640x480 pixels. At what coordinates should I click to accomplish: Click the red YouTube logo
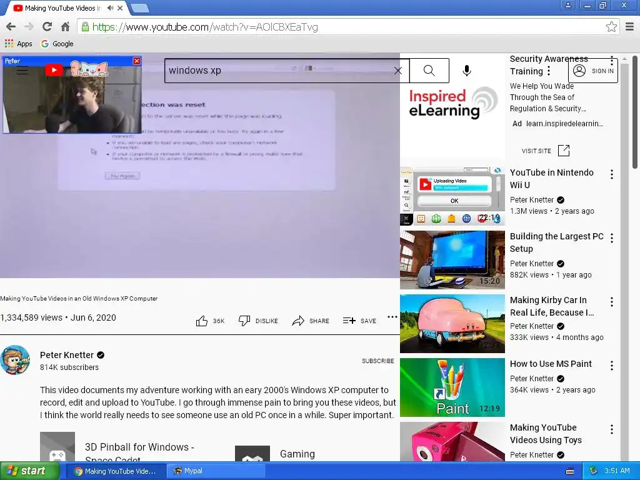coord(54,70)
